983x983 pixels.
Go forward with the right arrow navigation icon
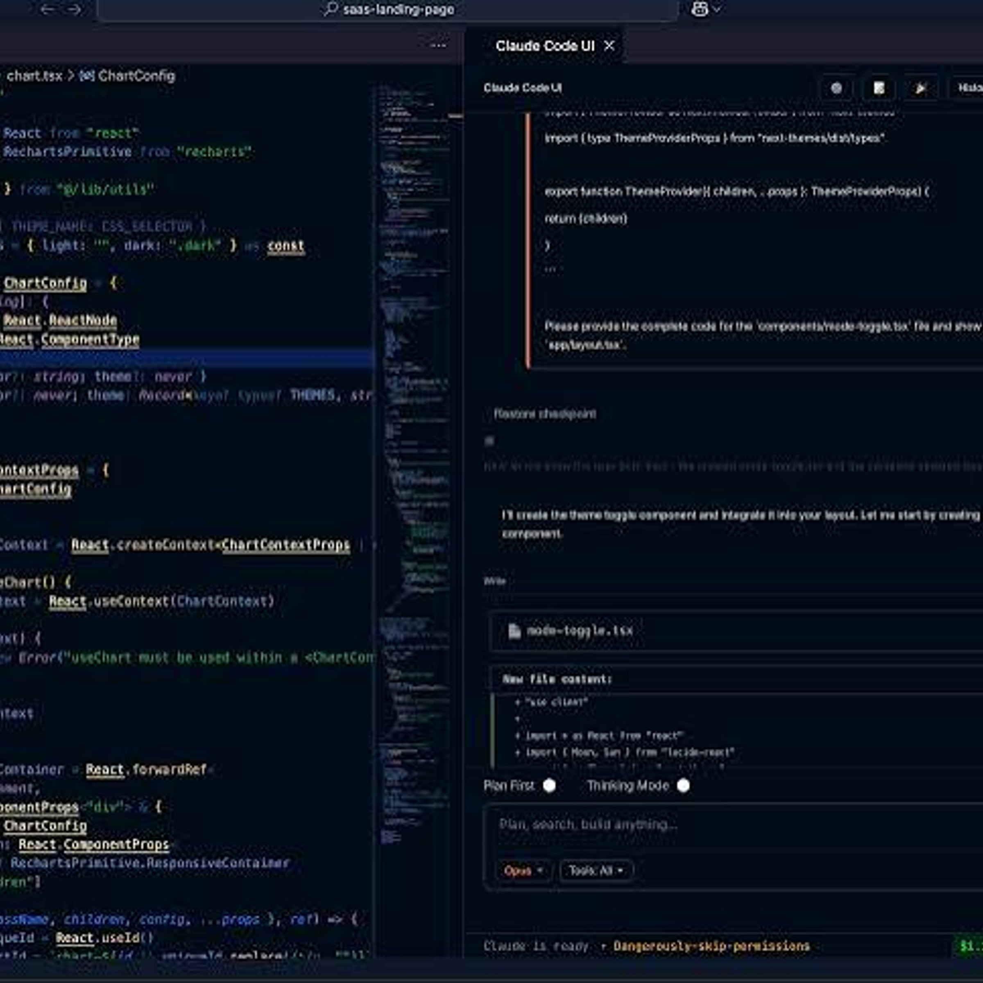[x=74, y=10]
